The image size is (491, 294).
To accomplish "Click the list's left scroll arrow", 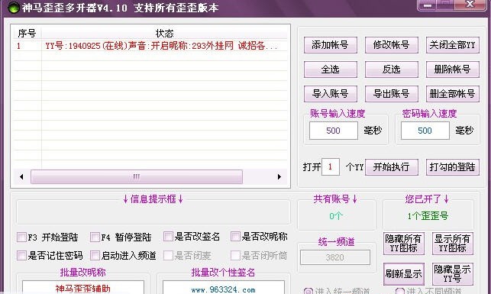I will pos(21,177).
